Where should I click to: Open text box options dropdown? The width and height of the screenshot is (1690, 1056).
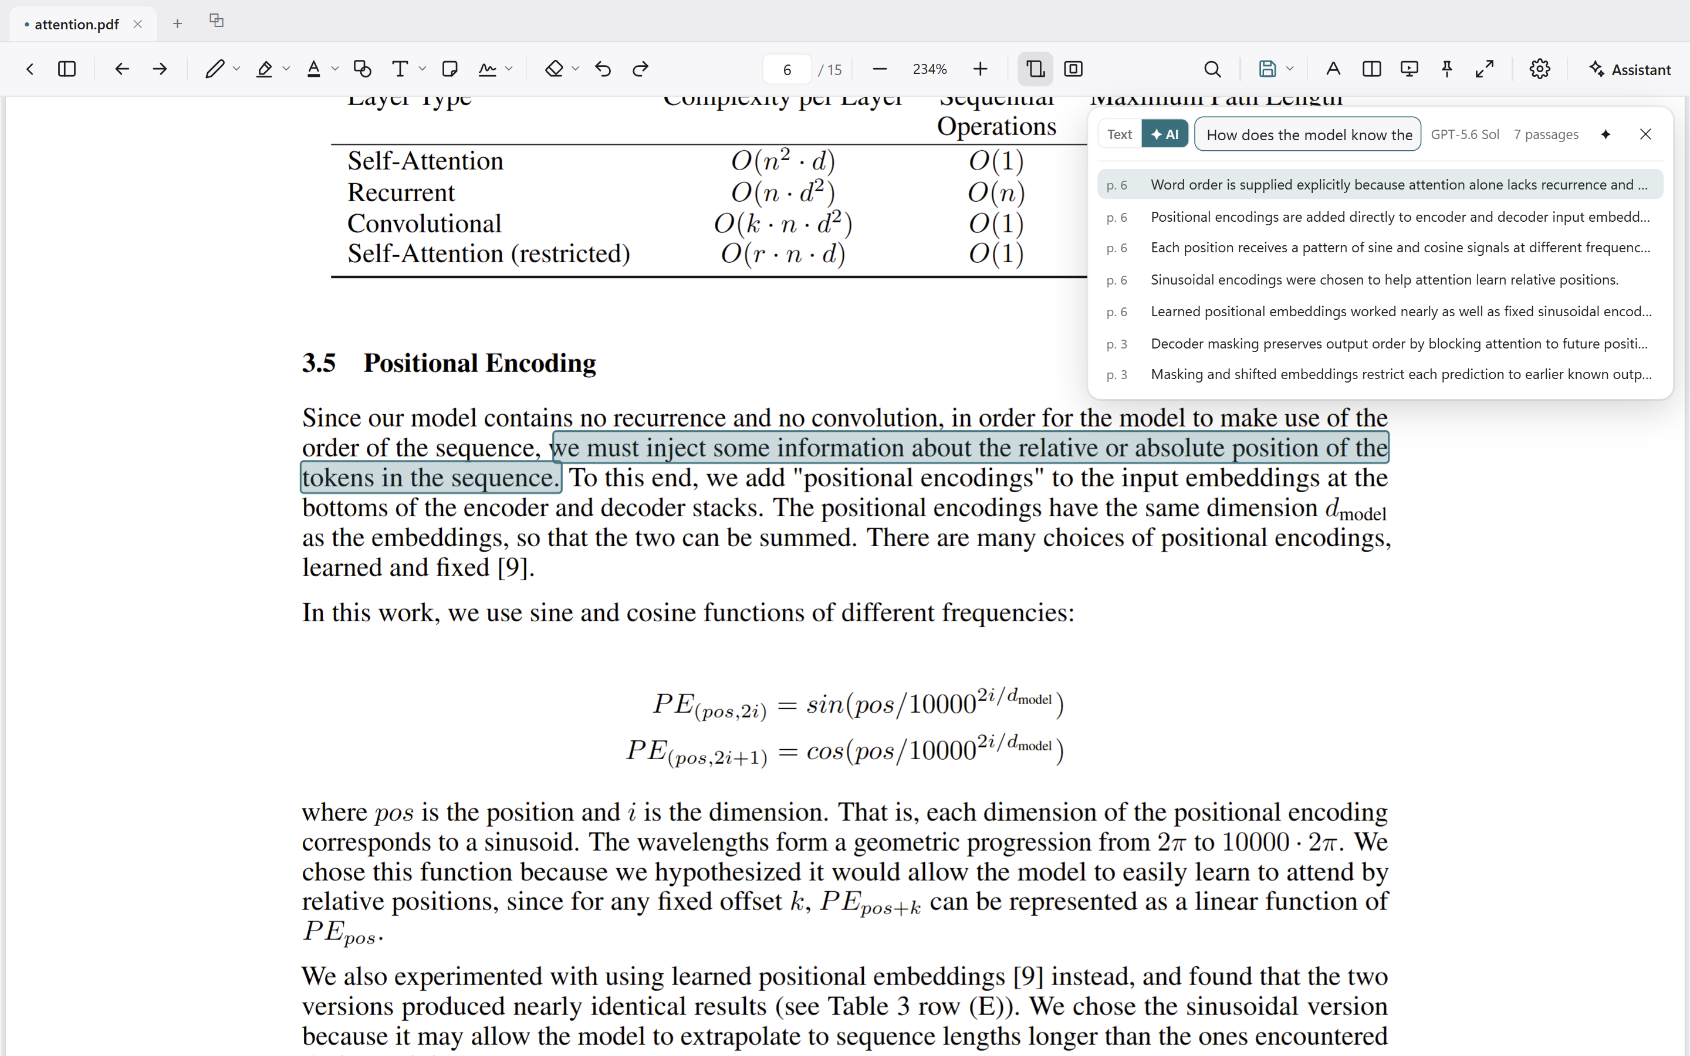422,69
